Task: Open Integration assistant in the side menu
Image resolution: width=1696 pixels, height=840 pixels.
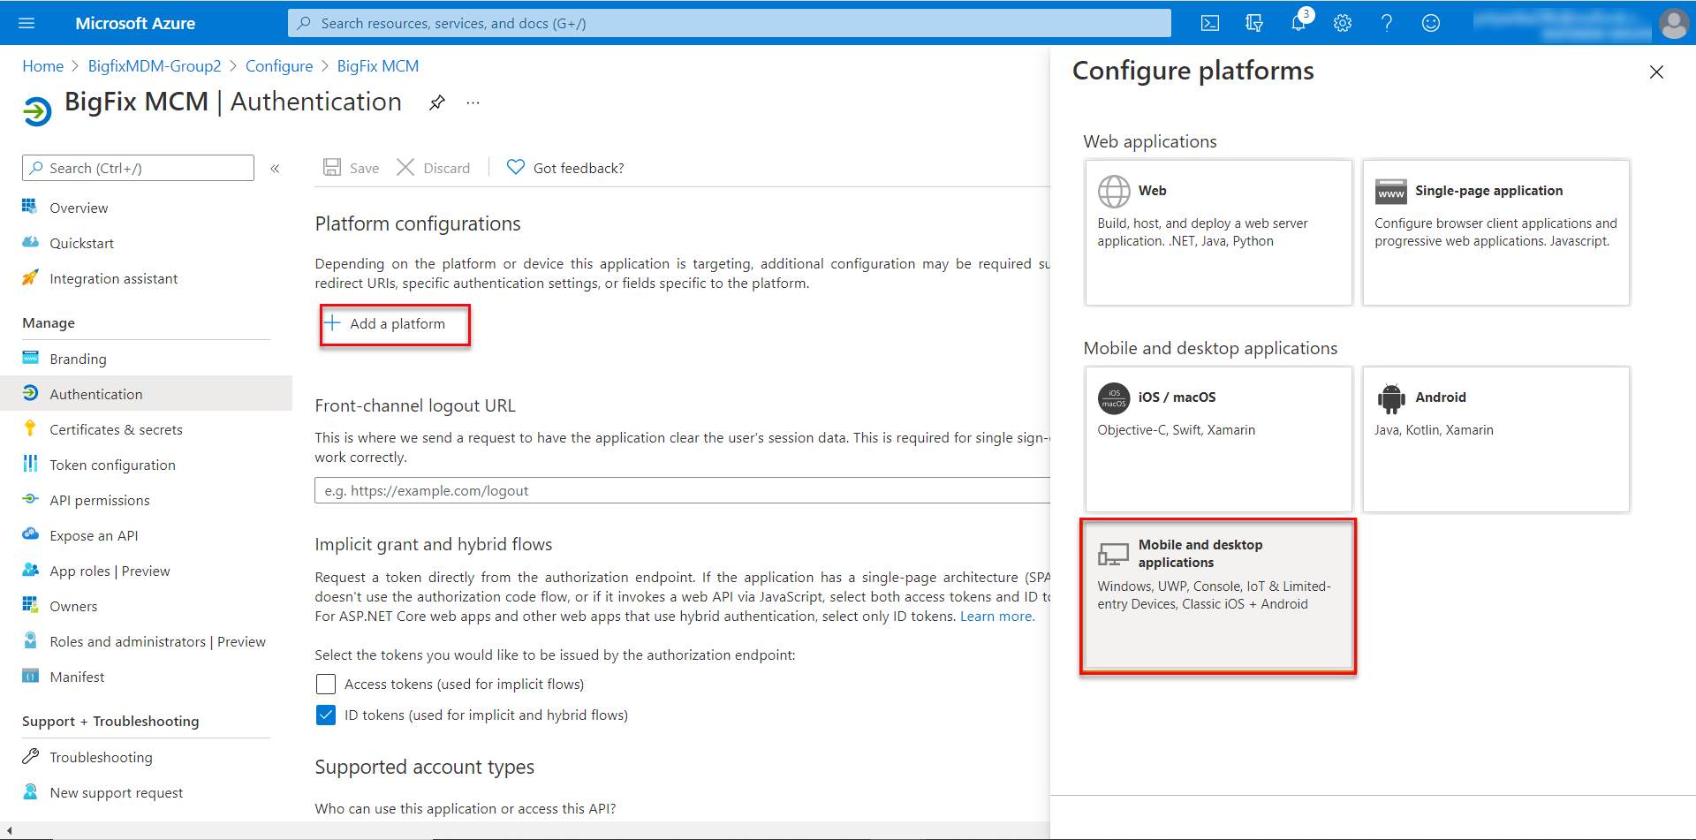Action: 146,278
